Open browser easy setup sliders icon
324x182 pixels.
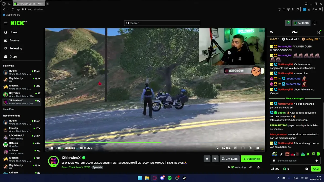click(320, 9)
